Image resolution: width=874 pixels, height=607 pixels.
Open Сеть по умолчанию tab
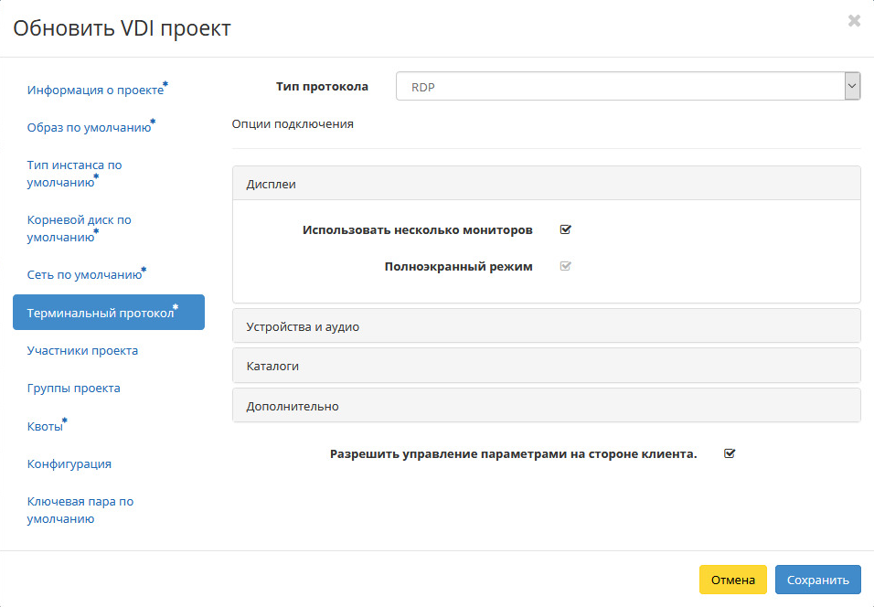pos(84,274)
